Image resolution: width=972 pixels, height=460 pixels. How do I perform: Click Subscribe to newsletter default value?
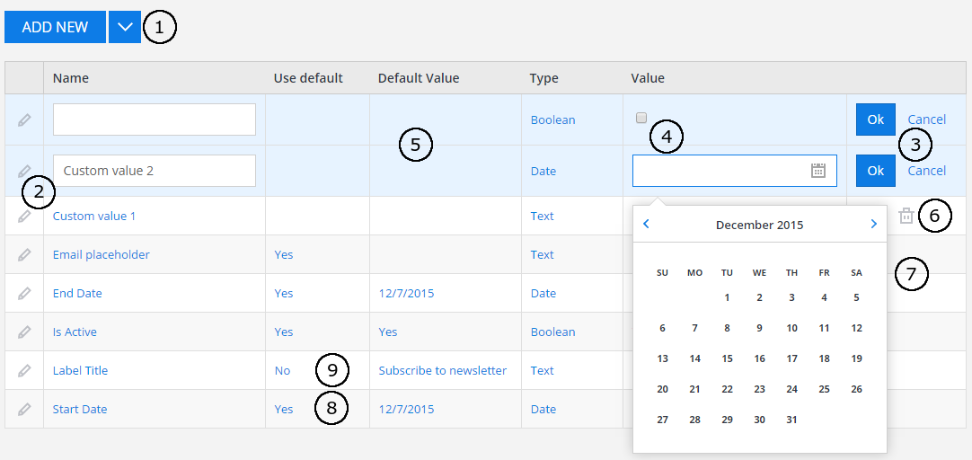coord(443,371)
